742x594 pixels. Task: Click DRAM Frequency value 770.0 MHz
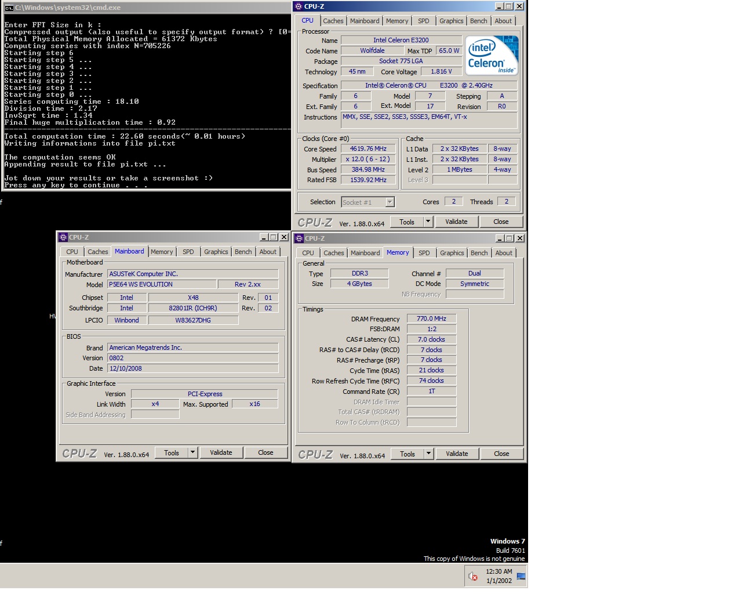pos(431,318)
